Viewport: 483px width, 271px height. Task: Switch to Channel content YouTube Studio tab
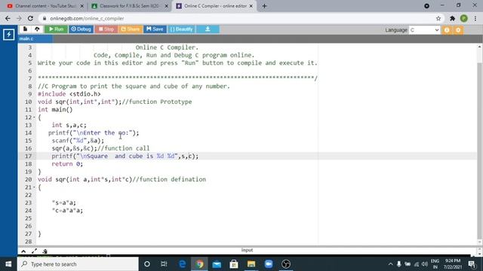(x=45, y=6)
